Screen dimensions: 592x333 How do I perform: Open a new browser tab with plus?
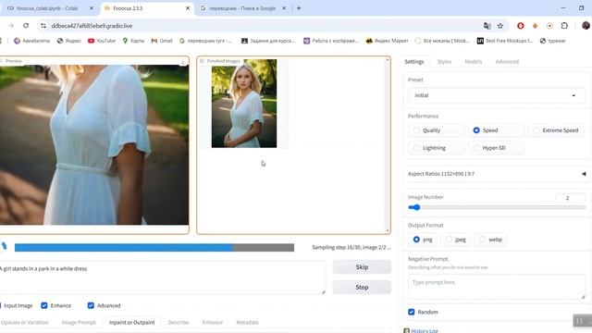coord(299,8)
